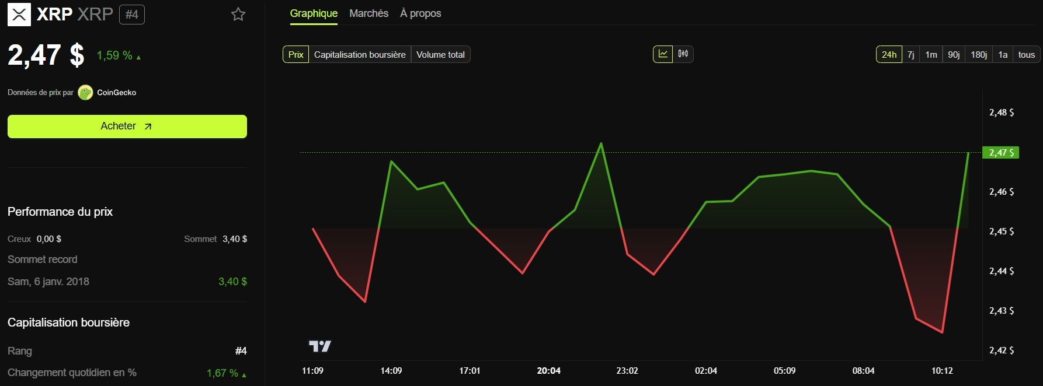Set chart range to tous

coord(1026,55)
